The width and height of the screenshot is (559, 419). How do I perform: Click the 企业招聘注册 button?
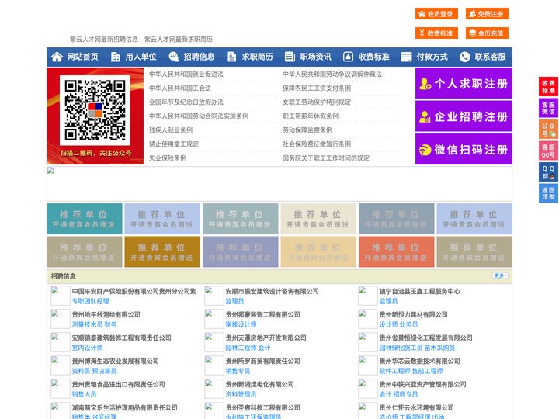point(464,116)
